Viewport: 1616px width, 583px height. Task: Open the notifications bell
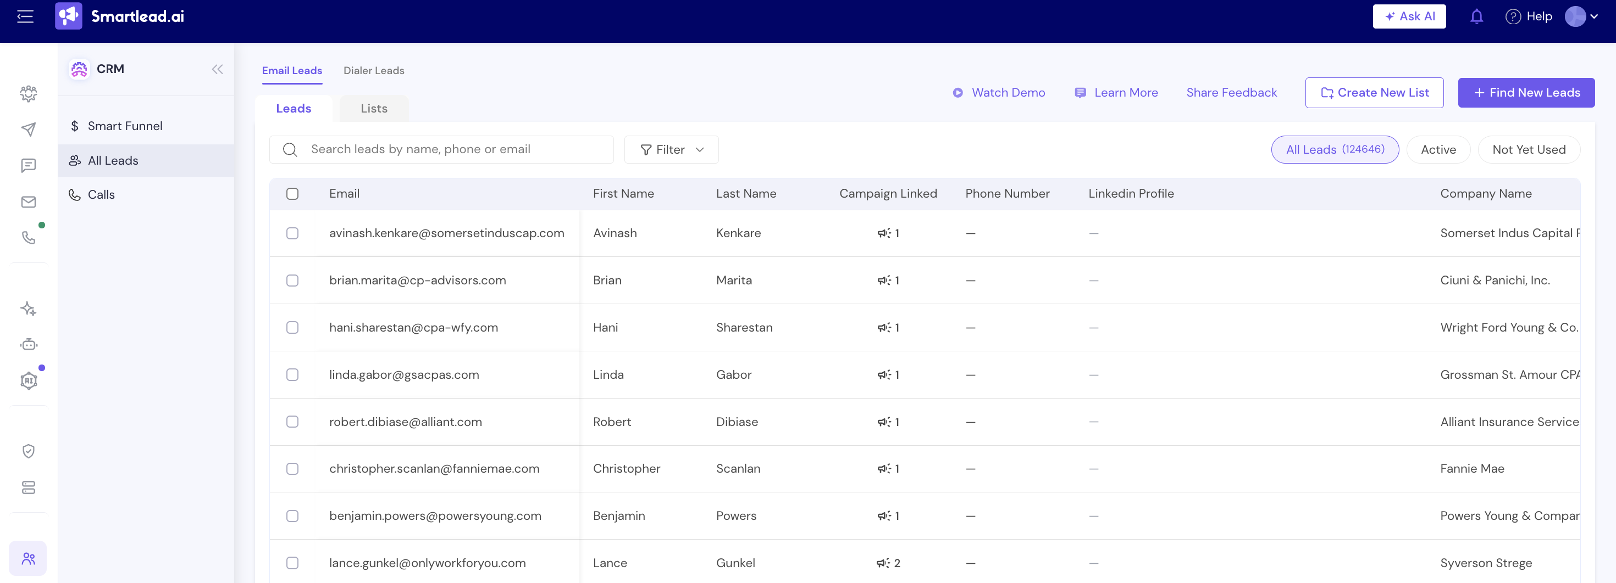1477,17
